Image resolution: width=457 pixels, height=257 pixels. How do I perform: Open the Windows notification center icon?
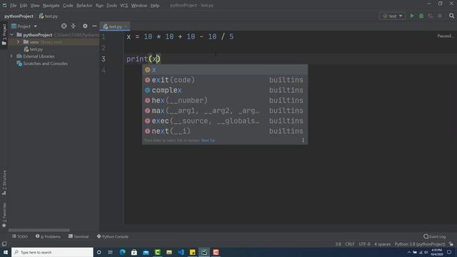(449, 252)
